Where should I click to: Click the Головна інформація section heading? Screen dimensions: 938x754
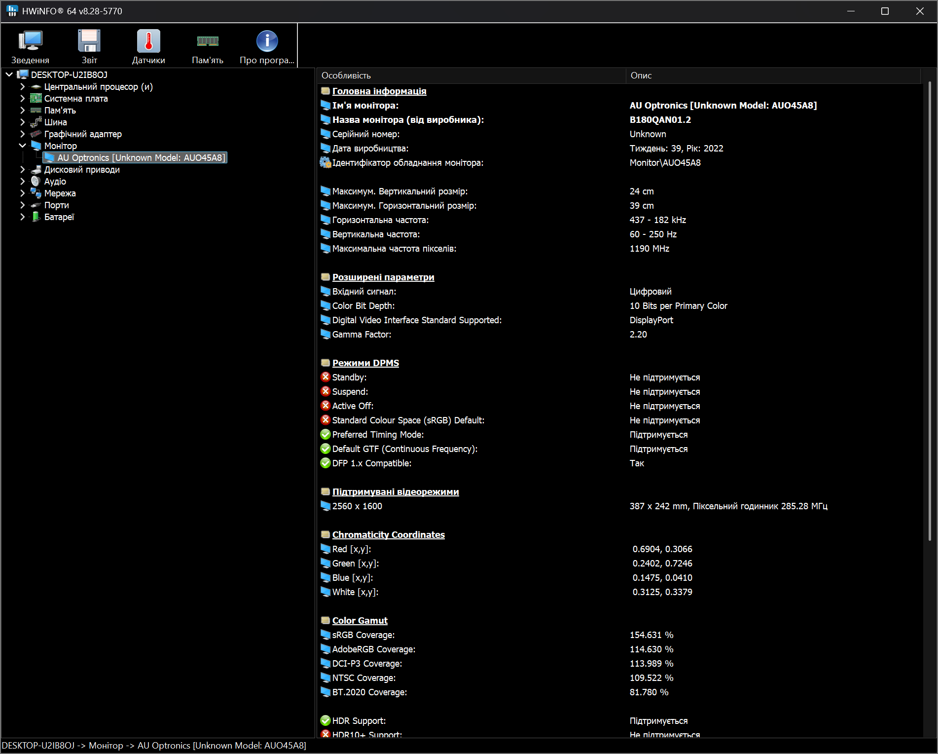pos(379,91)
